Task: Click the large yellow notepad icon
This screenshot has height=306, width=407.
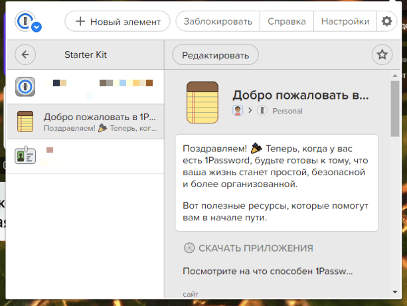Action: click(x=203, y=102)
